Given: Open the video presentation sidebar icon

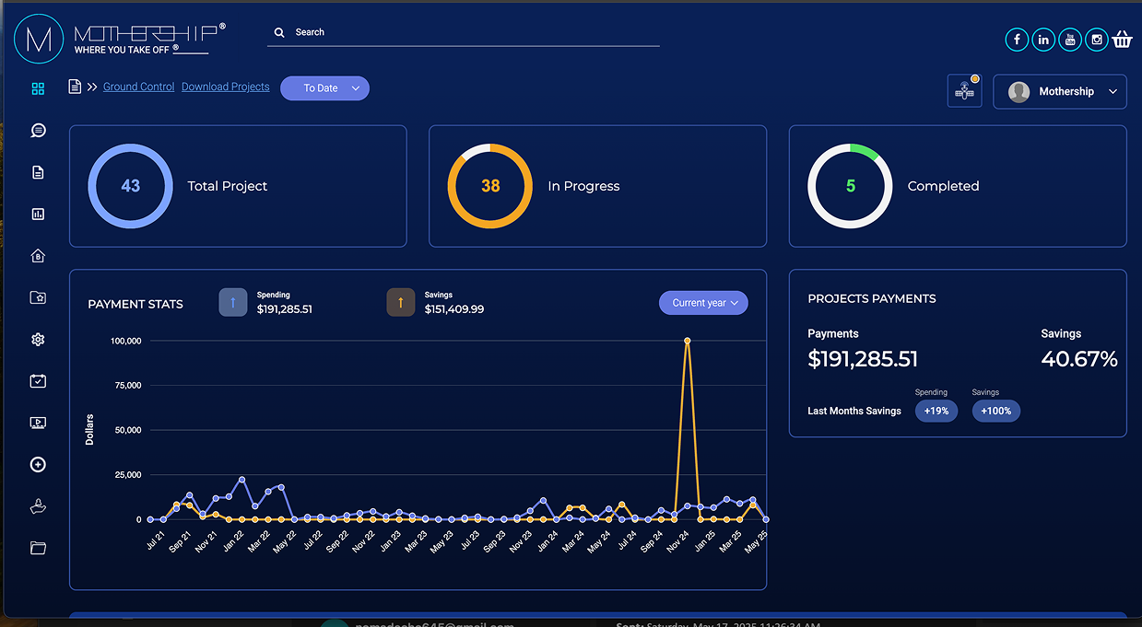Looking at the screenshot, I should 38,422.
